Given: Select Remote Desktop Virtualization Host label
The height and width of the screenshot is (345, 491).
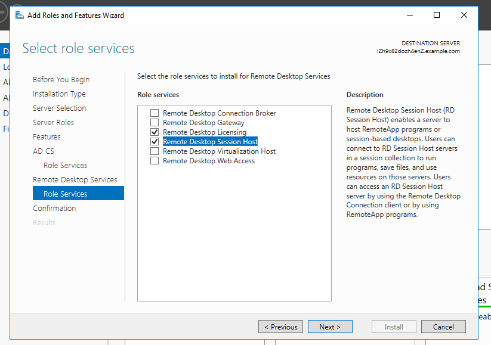Looking at the screenshot, I should coord(219,151).
